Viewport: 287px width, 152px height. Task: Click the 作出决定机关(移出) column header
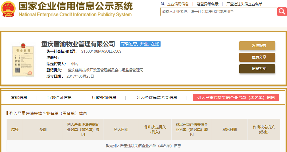[264, 130]
